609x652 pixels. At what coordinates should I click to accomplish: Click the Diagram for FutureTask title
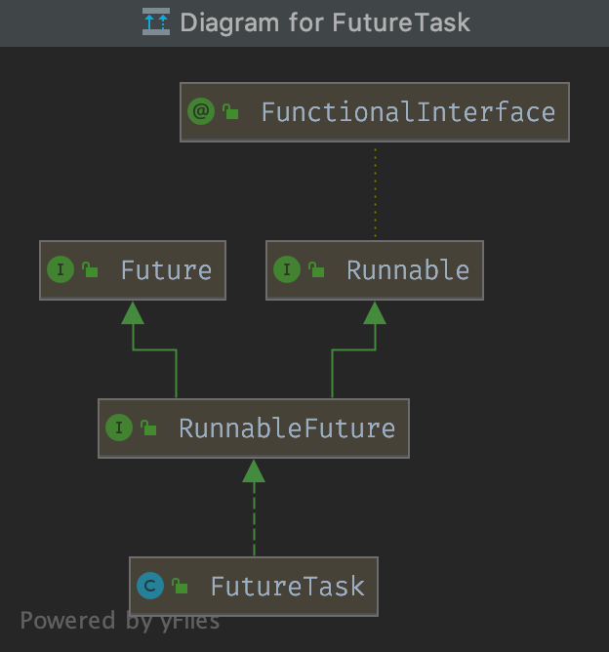pos(325,22)
